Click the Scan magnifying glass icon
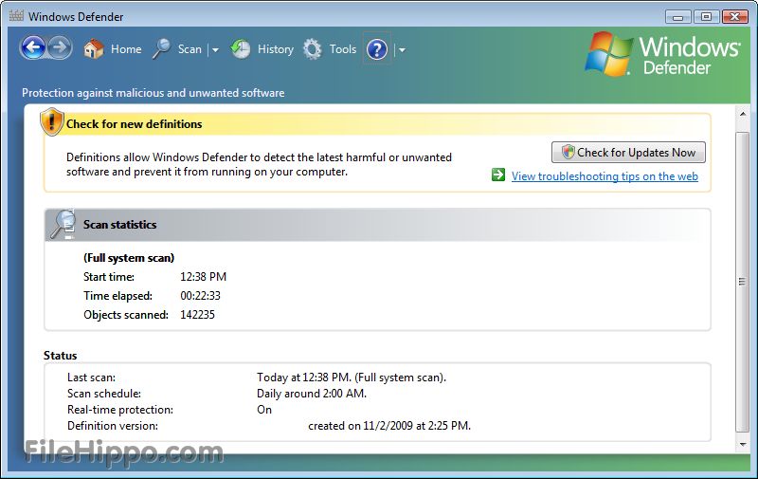This screenshot has height=479, width=758. coord(161,49)
